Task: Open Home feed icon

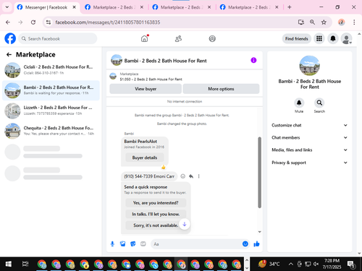Action: pyautogui.click(x=144, y=38)
